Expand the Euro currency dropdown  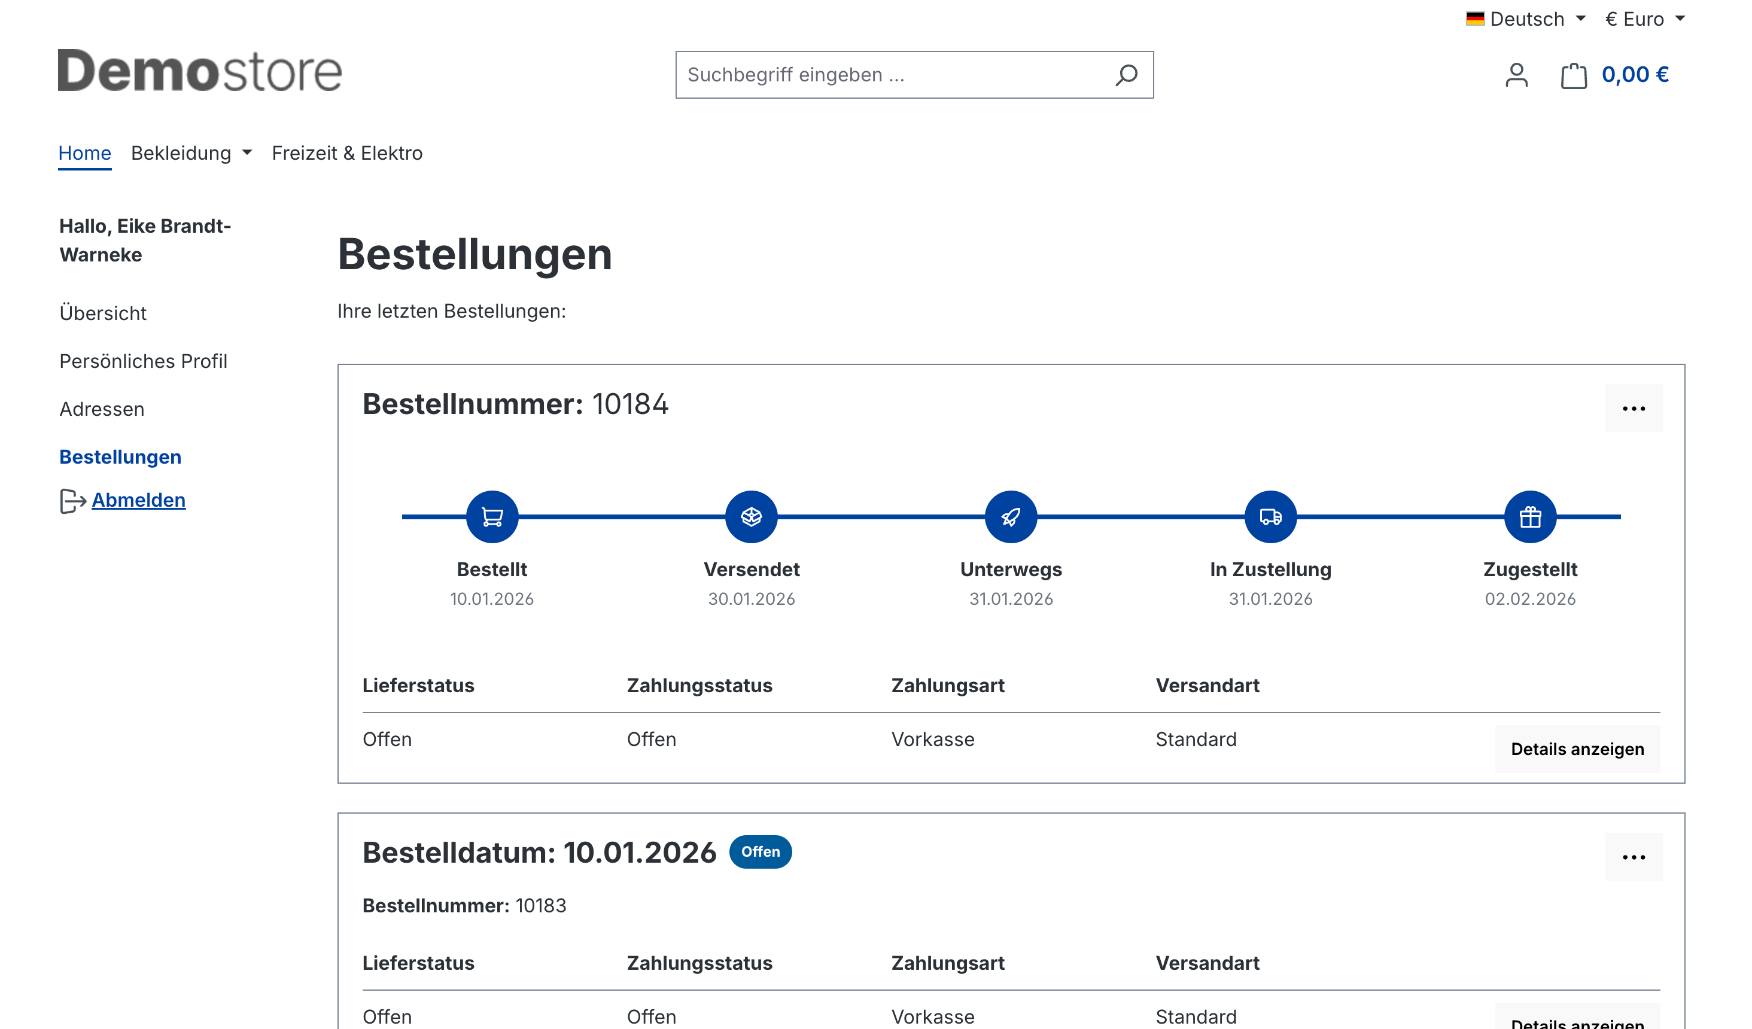pos(1644,19)
